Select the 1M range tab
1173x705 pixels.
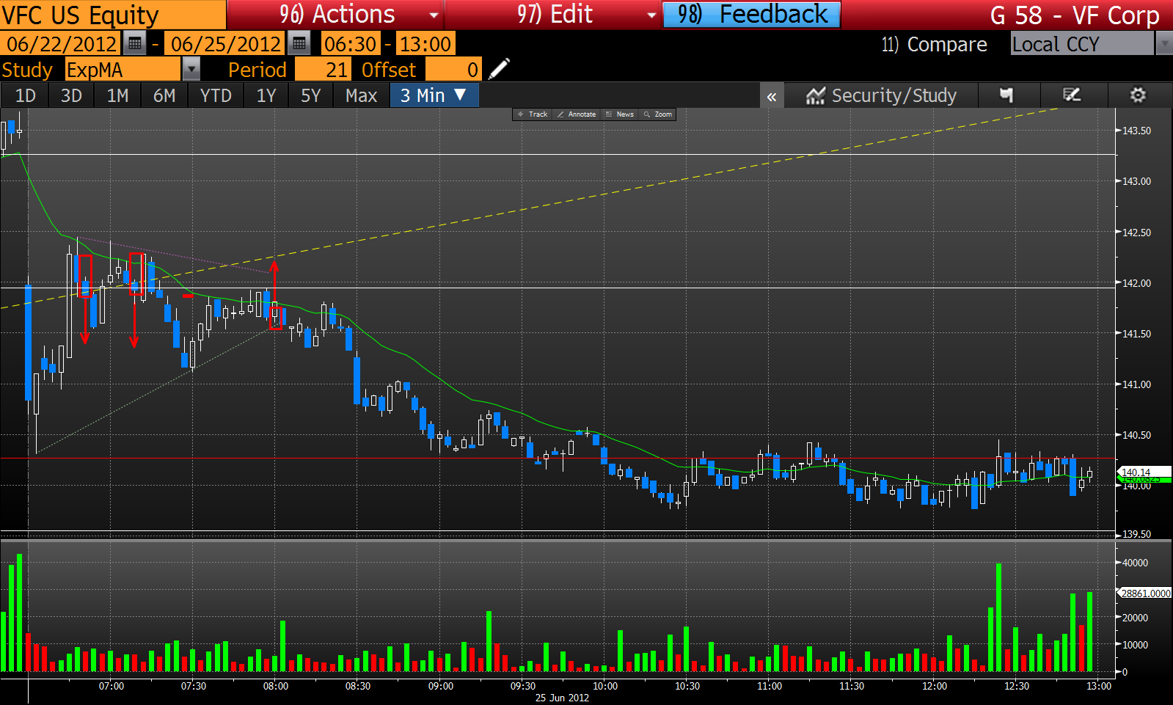coord(117,96)
